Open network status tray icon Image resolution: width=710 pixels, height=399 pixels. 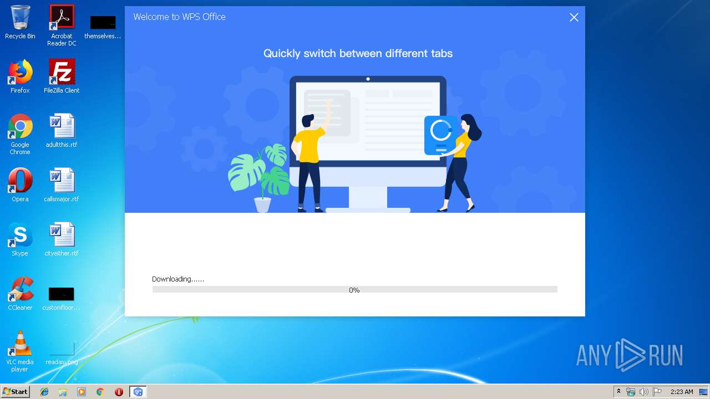(631, 392)
